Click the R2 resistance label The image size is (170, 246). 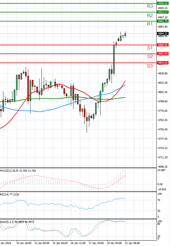(x=150, y=15)
